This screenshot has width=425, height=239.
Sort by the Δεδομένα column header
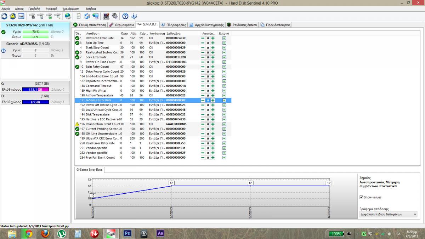click(x=174, y=33)
